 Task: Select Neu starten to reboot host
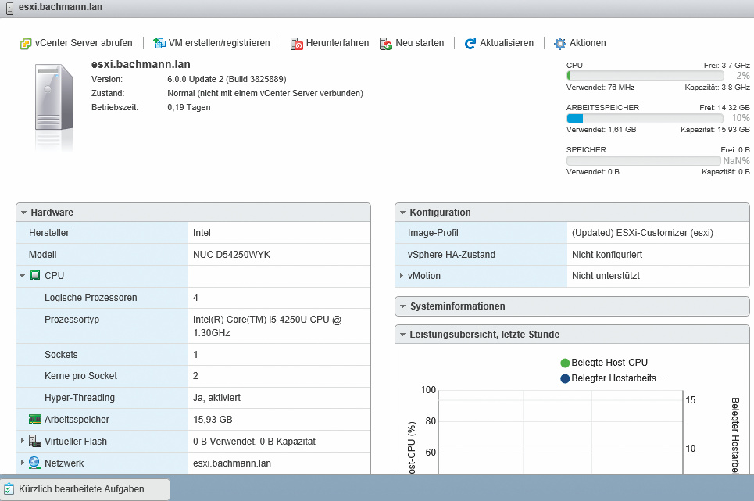(x=412, y=43)
